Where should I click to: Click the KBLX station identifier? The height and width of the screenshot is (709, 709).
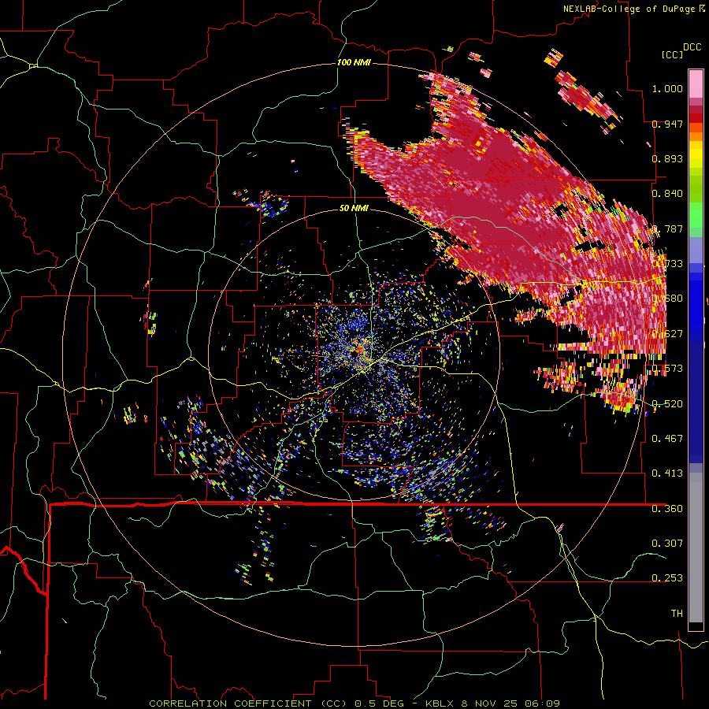(440, 703)
